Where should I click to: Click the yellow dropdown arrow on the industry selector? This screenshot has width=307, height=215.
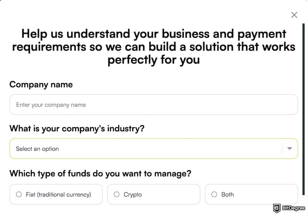[x=290, y=148]
